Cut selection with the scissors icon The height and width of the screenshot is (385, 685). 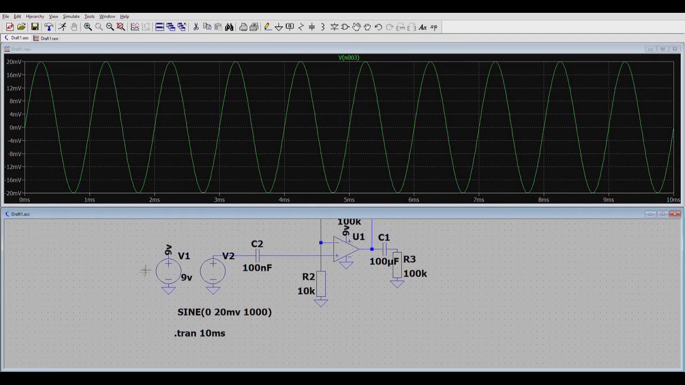[196, 27]
